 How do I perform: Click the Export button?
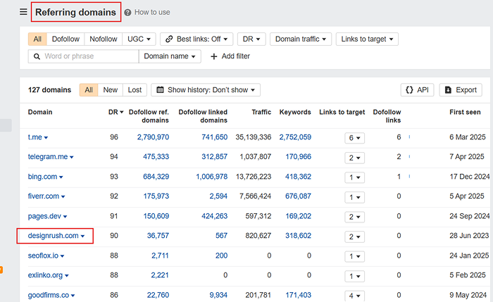click(x=461, y=90)
